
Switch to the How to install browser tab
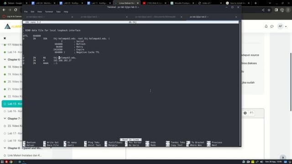tap(238, 3)
